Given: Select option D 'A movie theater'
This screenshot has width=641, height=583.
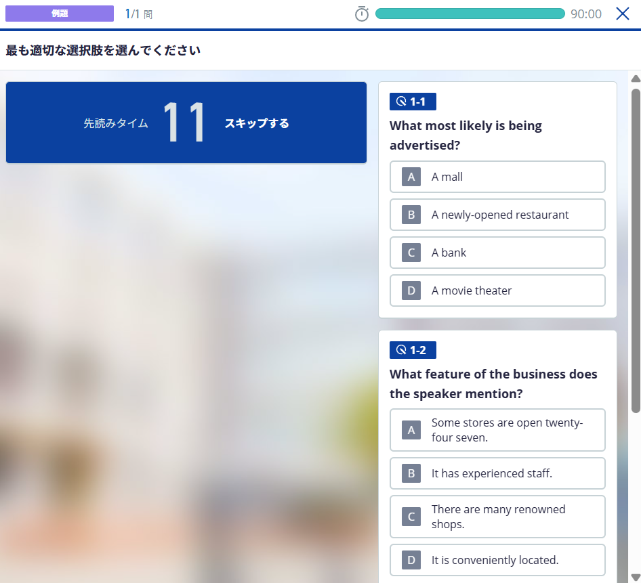Looking at the screenshot, I should click(497, 290).
